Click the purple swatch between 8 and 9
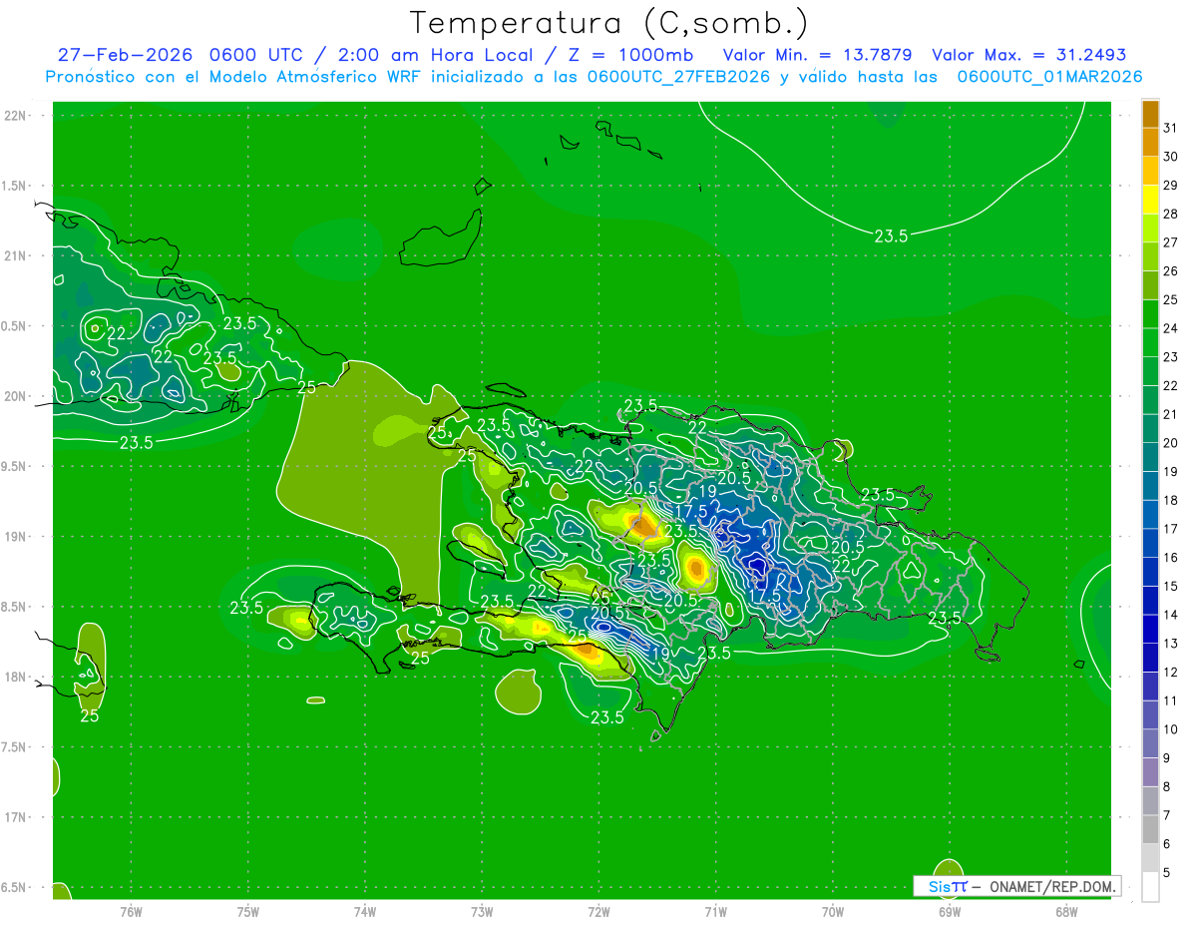 (x=1150, y=772)
